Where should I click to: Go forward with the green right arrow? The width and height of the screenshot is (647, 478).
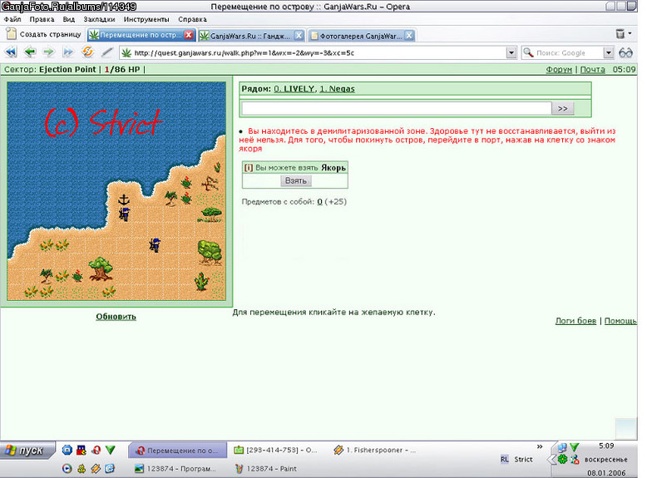tap(49, 52)
